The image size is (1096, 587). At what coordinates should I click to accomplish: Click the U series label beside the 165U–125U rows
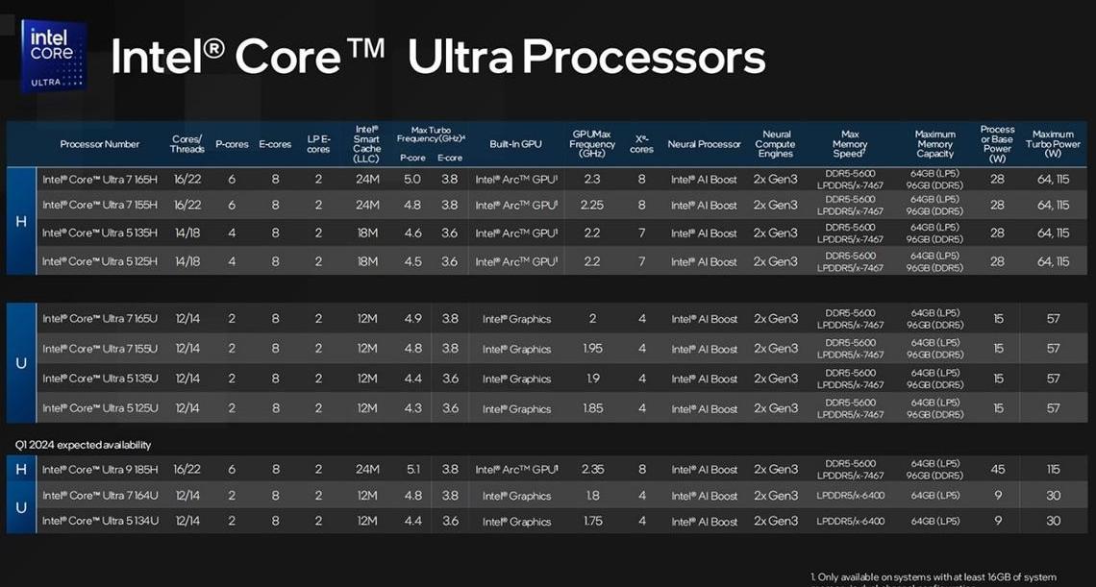click(x=21, y=363)
